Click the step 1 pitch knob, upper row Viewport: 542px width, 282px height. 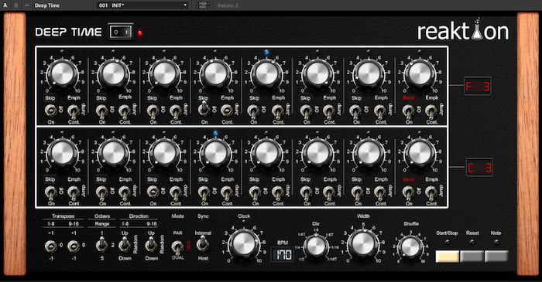pyautogui.click(x=63, y=73)
